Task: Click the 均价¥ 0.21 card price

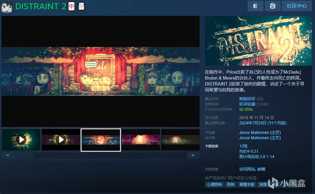Action: (249, 151)
